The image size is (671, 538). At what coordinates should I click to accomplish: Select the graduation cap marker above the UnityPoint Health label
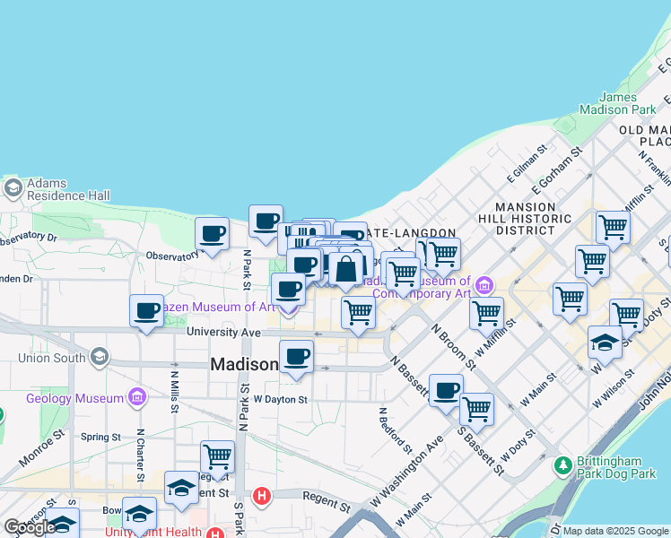coord(140,514)
